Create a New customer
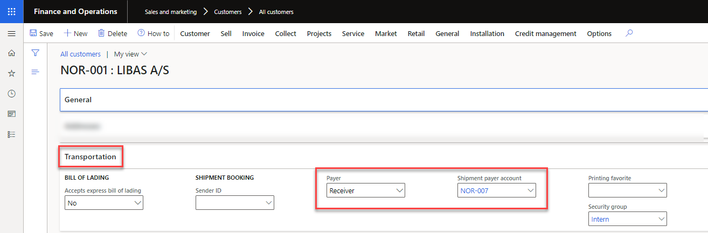The image size is (708, 233). tap(75, 33)
